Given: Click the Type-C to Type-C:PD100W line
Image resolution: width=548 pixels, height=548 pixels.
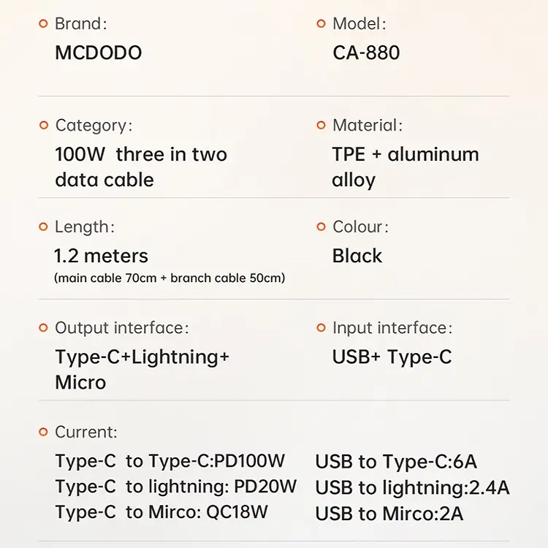Looking at the screenshot, I should 170,461.
